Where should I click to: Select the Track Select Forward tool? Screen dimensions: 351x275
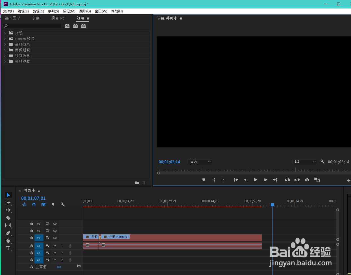point(8,202)
